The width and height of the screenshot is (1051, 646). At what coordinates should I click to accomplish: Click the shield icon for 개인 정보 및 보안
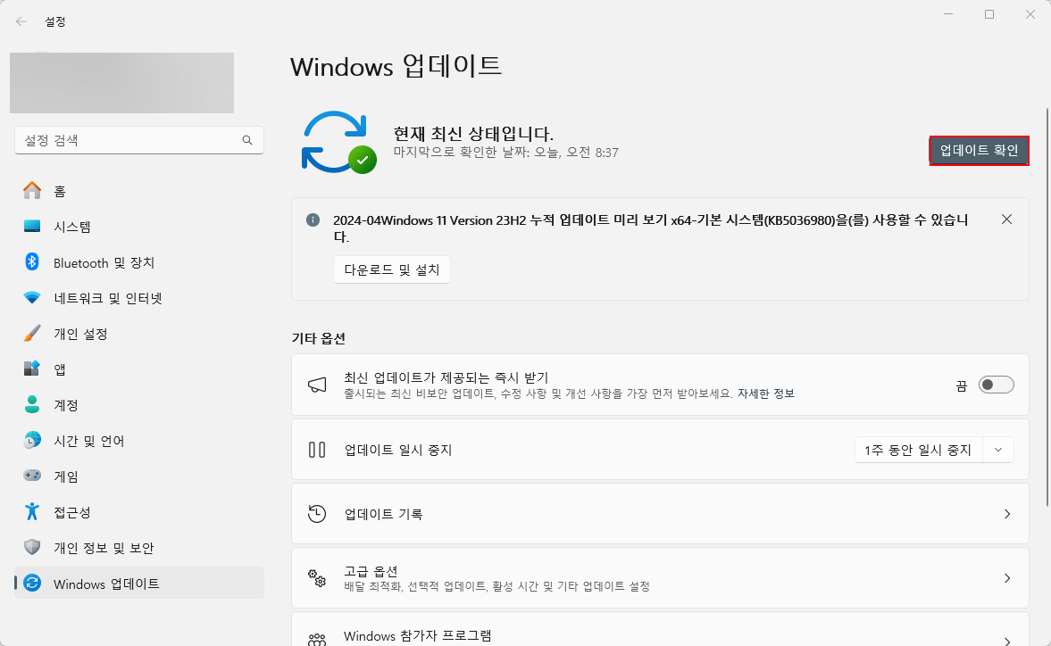(32, 547)
